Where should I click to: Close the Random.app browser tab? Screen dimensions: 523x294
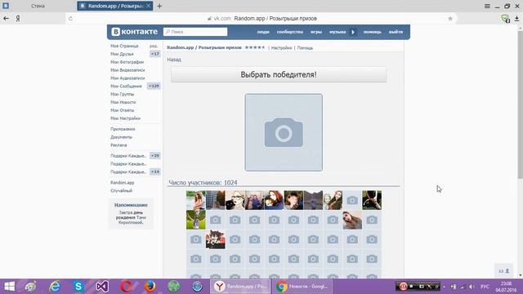click(149, 6)
